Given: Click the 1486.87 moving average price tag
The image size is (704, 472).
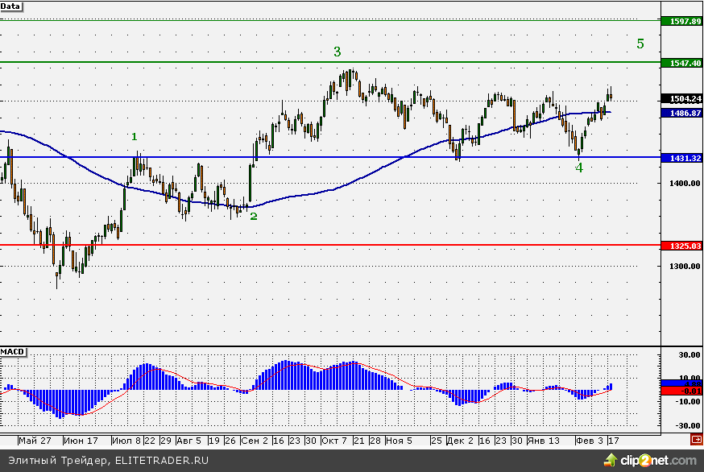Looking at the screenshot, I should click(x=681, y=114).
